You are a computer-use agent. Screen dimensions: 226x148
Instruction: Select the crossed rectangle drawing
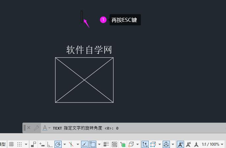coord(84,80)
